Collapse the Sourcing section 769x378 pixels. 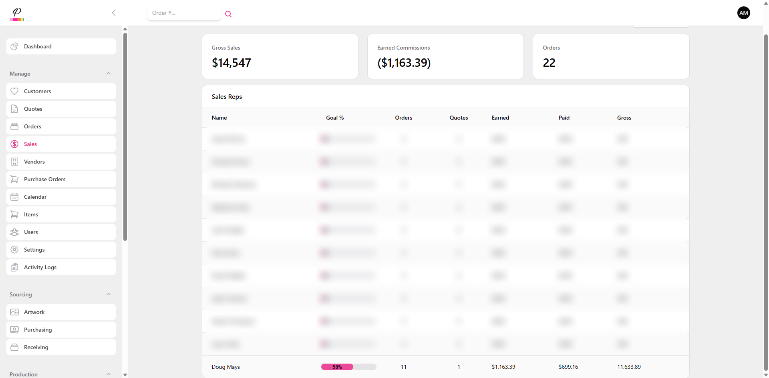(x=109, y=294)
